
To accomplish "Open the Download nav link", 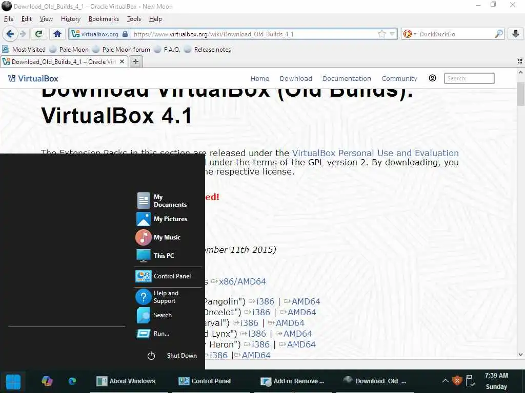I will [296, 78].
